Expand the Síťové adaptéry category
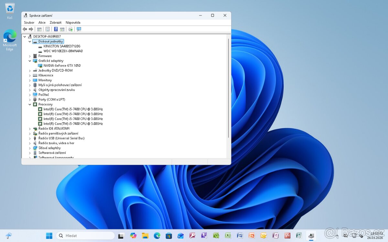This screenshot has width=388, height=242. point(30,148)
